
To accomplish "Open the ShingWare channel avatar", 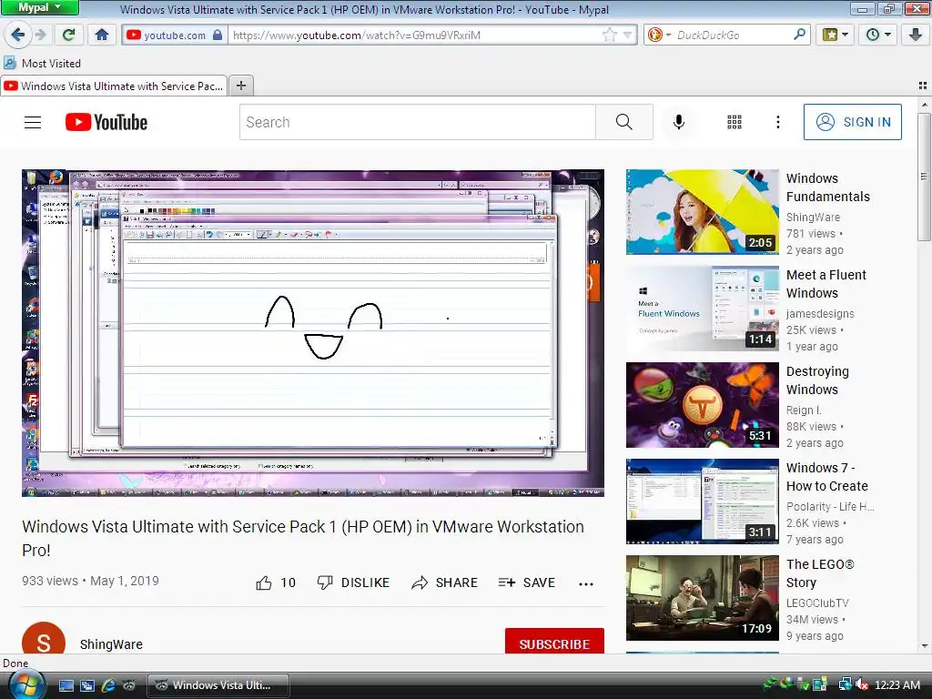I will [x=44, y=639].
